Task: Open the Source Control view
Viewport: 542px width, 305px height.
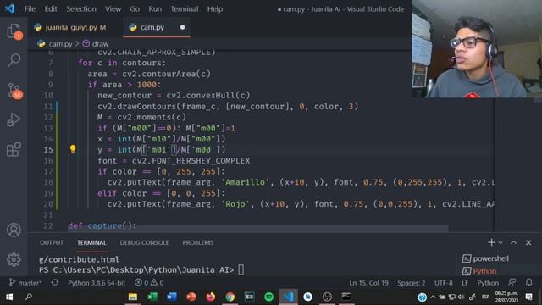Action: (x=14, y=91)
